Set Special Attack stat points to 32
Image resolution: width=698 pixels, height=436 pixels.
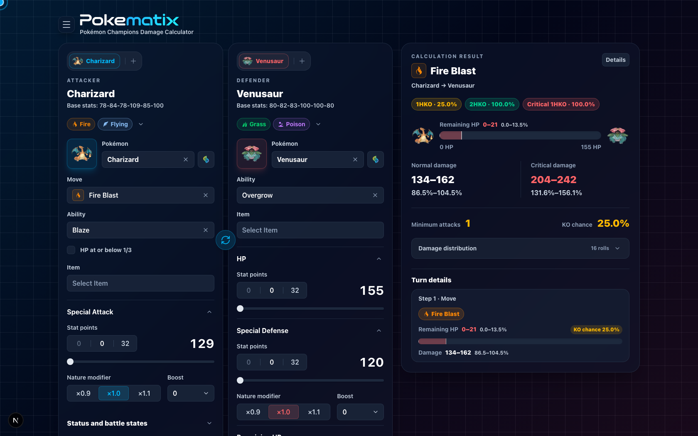pos(125,343)
